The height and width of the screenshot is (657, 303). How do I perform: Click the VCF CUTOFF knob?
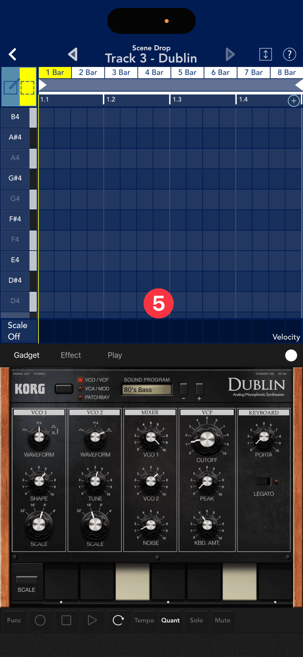coord(207,439)
